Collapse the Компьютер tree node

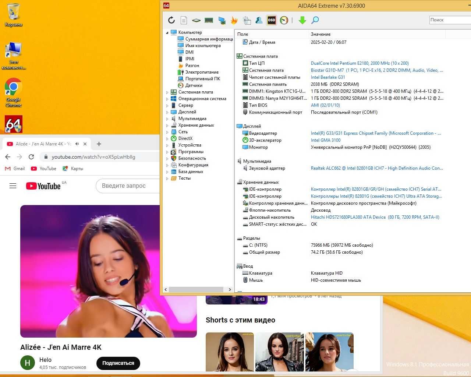pyautogui.click(x=167, y=33)
